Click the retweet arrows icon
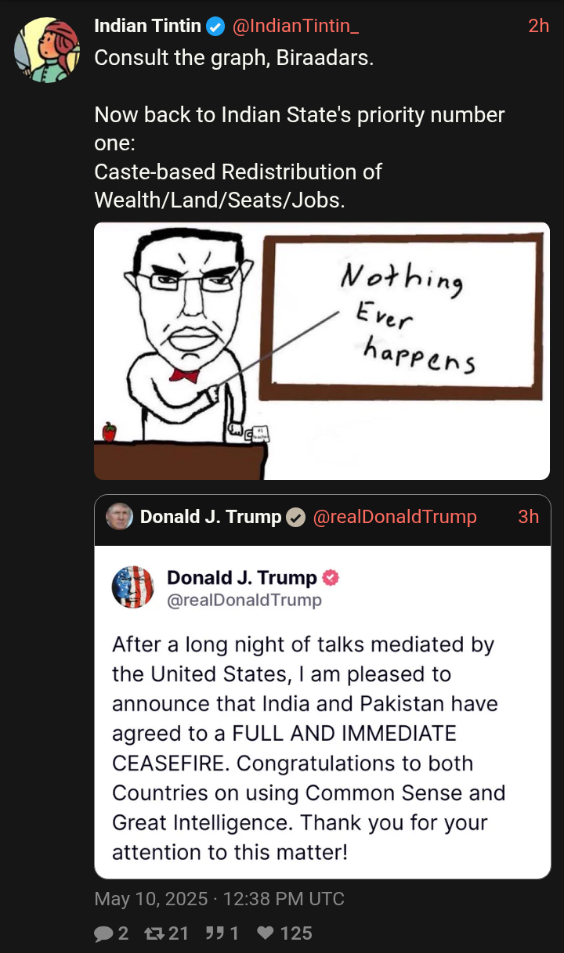 [x=156, y=933]
